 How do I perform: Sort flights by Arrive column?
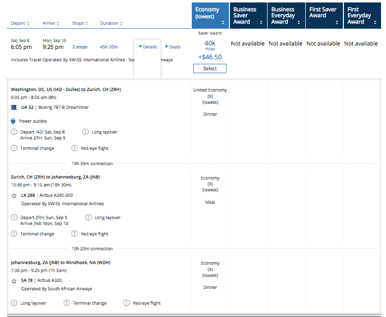click(x=51, y=23)
